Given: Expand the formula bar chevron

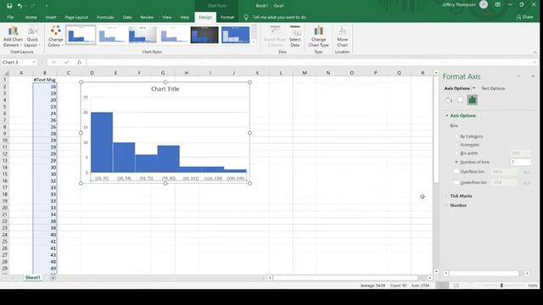Looking at the screenshot, I should (x=535, y=62).
